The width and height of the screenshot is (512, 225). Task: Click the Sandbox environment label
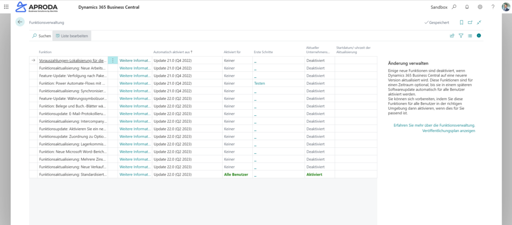[x=438, y=7]
